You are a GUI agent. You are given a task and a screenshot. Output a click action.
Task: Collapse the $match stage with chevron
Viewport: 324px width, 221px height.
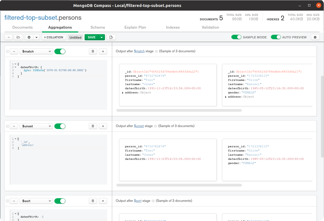click(14, 51)
